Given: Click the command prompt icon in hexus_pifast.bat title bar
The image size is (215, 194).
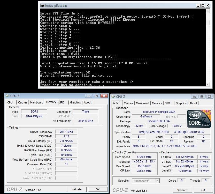Looking at the screenshot, I should tap(42, 6).
